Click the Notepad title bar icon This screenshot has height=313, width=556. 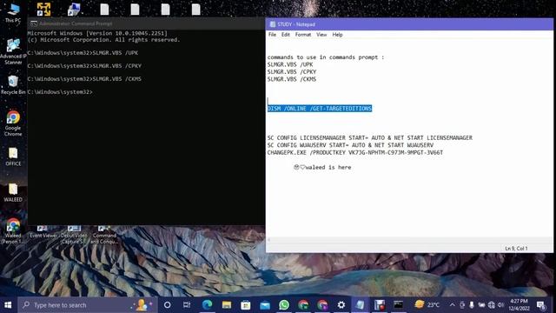(272, 24)
